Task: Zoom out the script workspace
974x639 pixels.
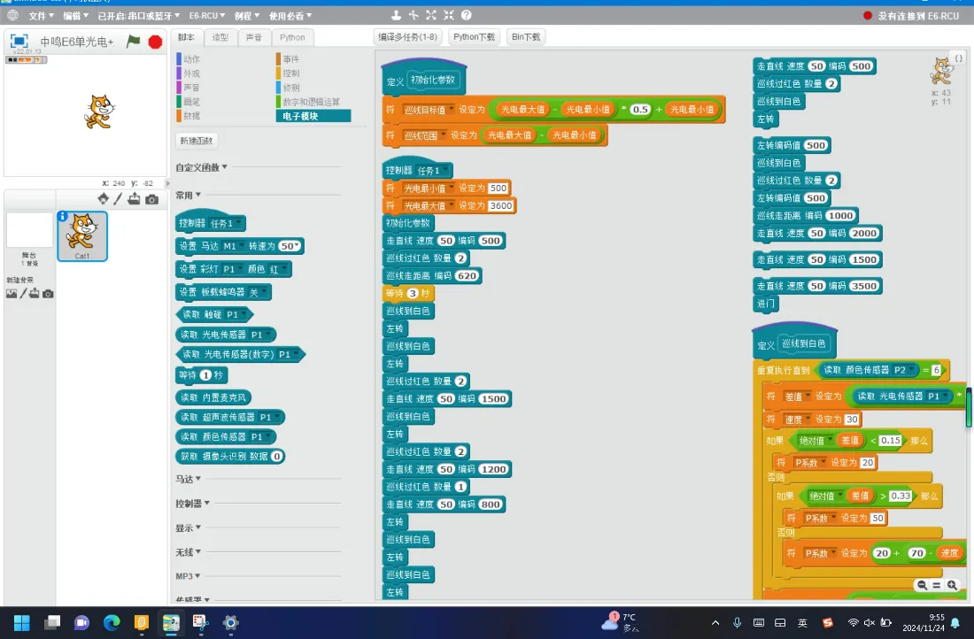Action: pyautogui.click(x=922, y=585)
